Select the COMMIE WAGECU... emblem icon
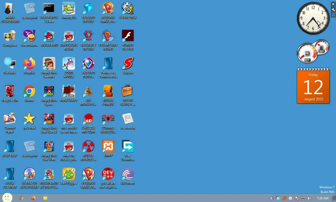Viewport: 336px width, 202px height. 108,123
